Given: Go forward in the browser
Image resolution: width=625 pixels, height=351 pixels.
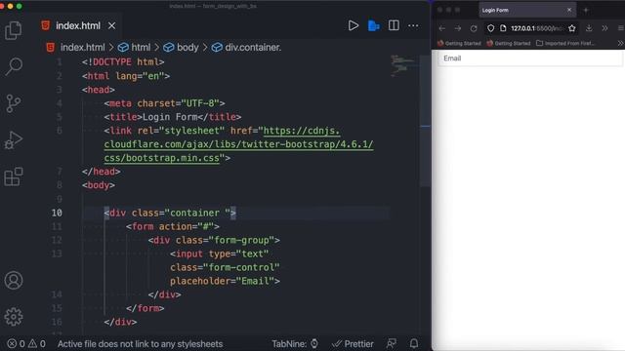Looking at the screenshot, I should click(458, 28).
